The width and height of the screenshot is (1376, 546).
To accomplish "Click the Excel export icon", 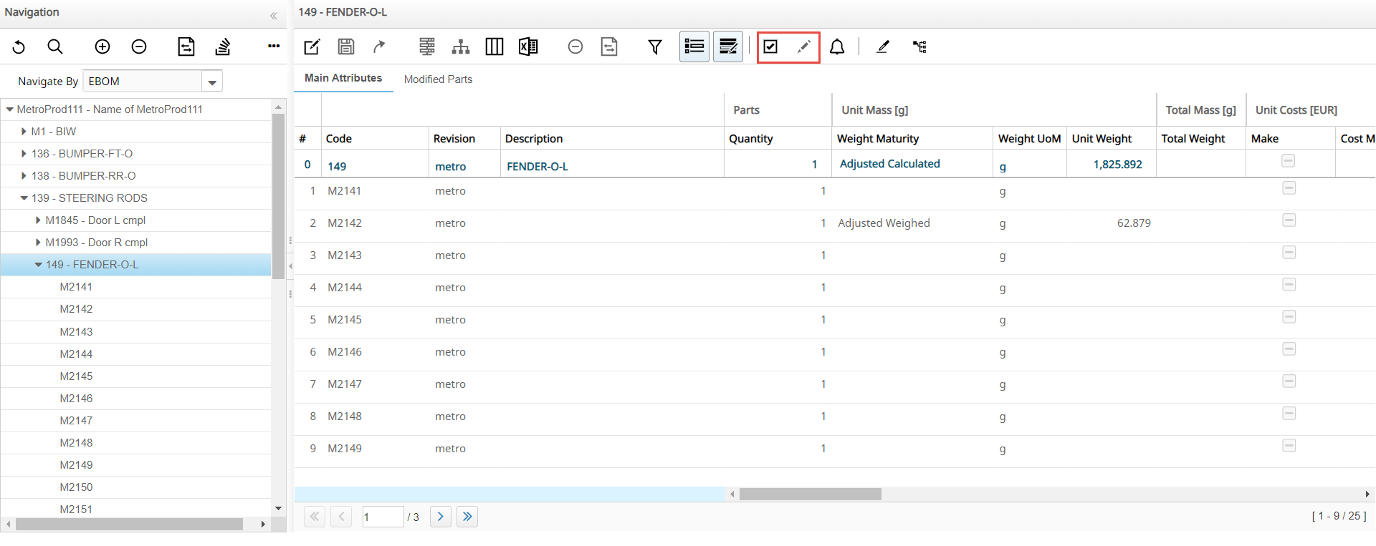I will click(528, 47).
